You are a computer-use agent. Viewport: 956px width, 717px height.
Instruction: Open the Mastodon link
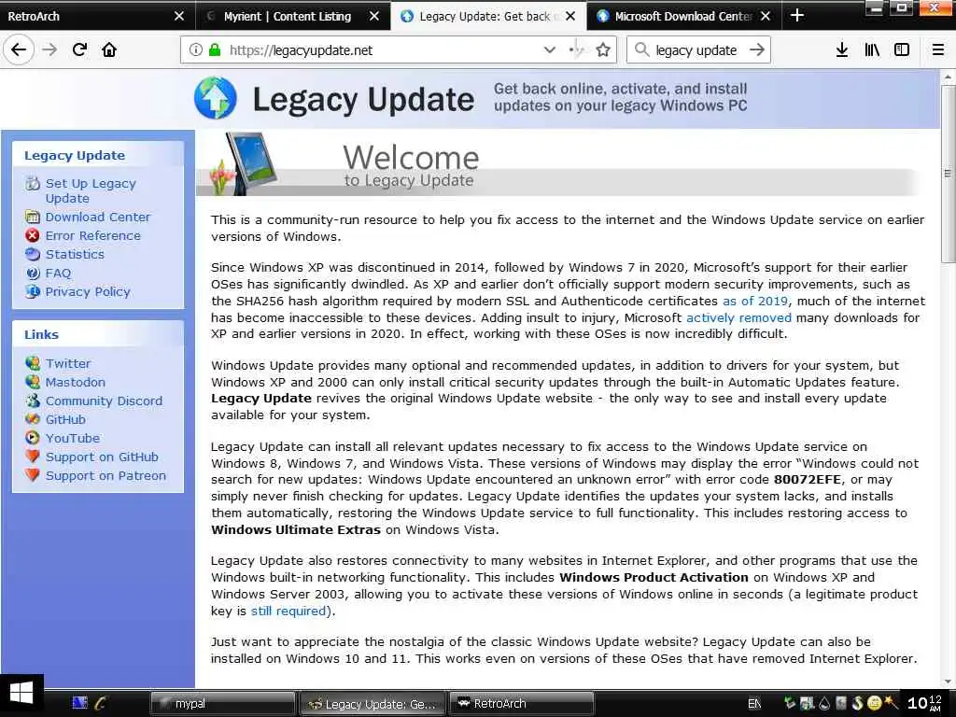click(x=75, y=382)
